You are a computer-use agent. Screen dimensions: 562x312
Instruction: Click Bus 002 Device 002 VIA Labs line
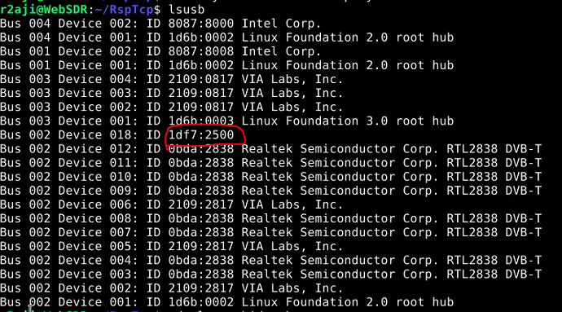coord(171,288)
